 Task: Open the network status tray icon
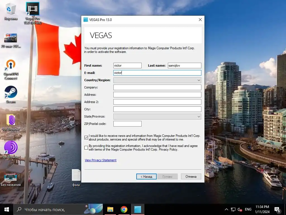(x=233, y=209)
